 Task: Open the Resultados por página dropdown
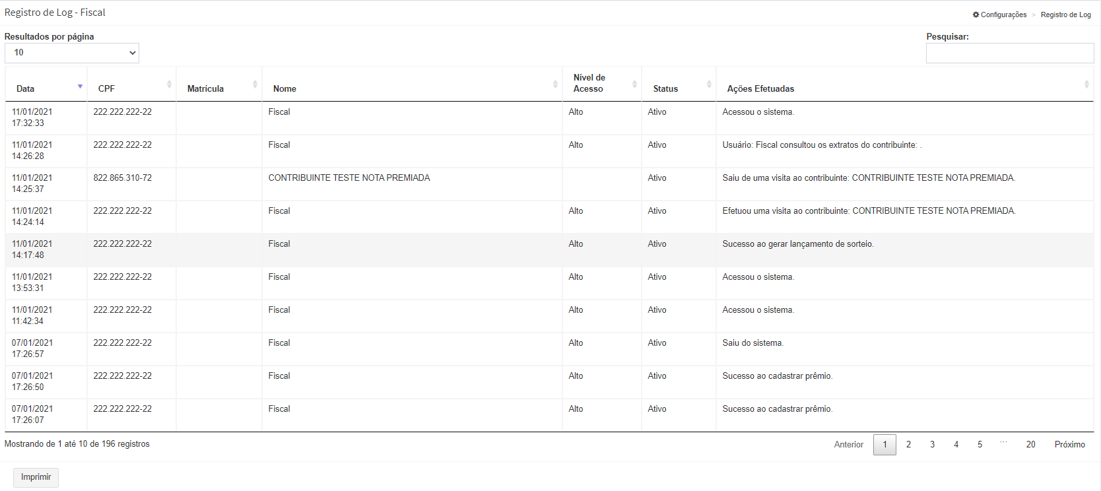point(72,53)
